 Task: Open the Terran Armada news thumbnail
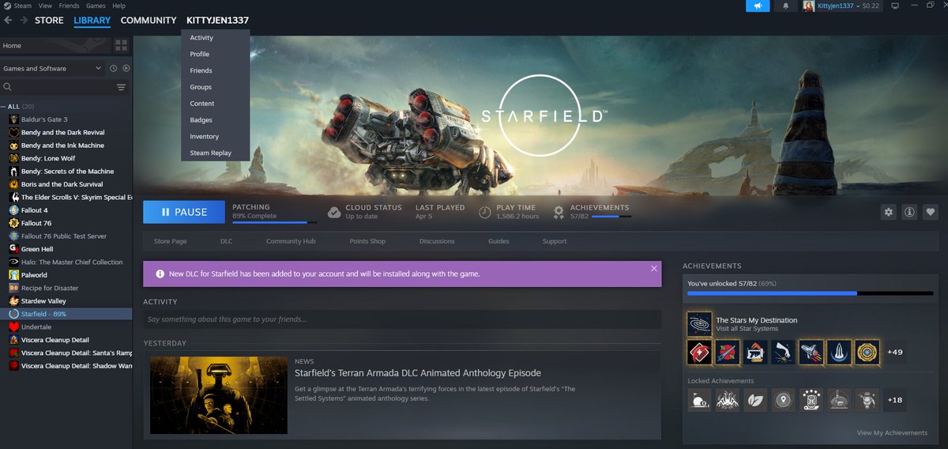(x=219, y=395)
